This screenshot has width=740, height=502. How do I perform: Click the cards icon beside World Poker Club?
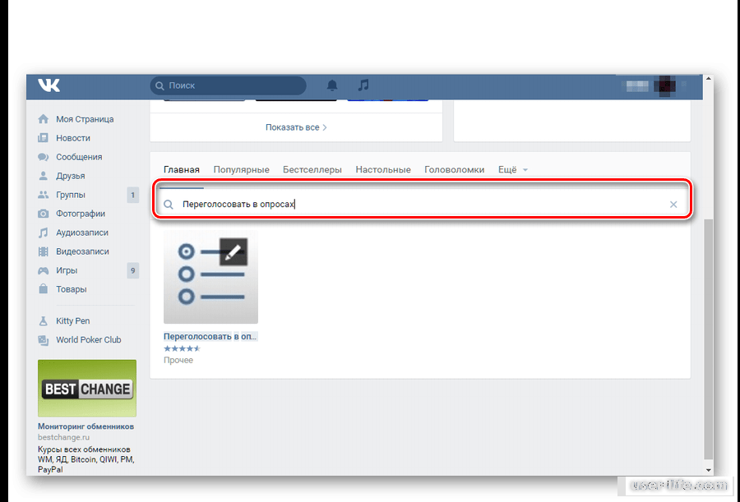43,339
